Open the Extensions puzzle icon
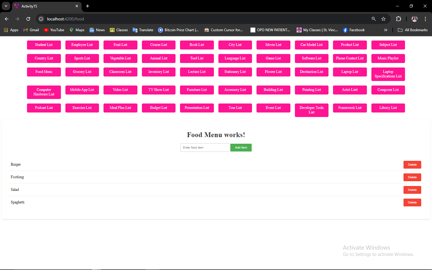The image size is (432, 270). 398,19
